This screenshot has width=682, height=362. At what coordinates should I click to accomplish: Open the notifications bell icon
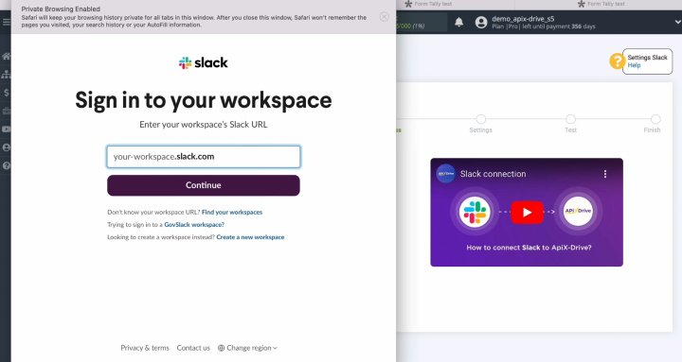[x=458, y=22]
